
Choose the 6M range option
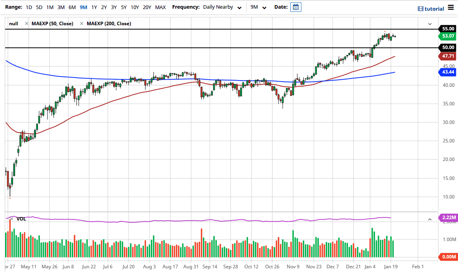point(72,7)
